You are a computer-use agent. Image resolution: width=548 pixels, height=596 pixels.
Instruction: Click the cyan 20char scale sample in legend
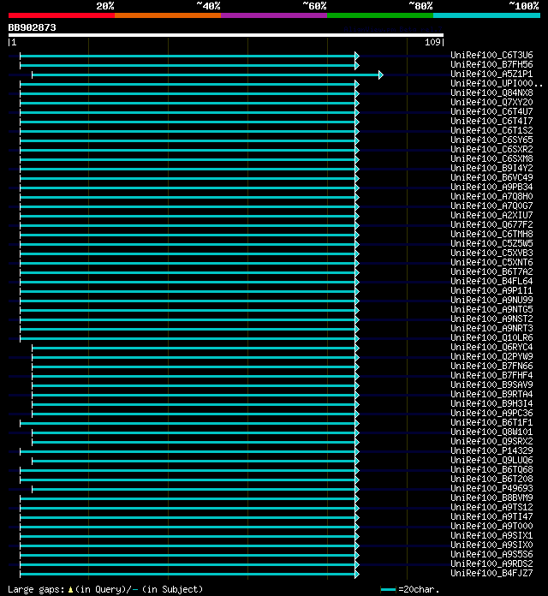[x=388, y=589]
